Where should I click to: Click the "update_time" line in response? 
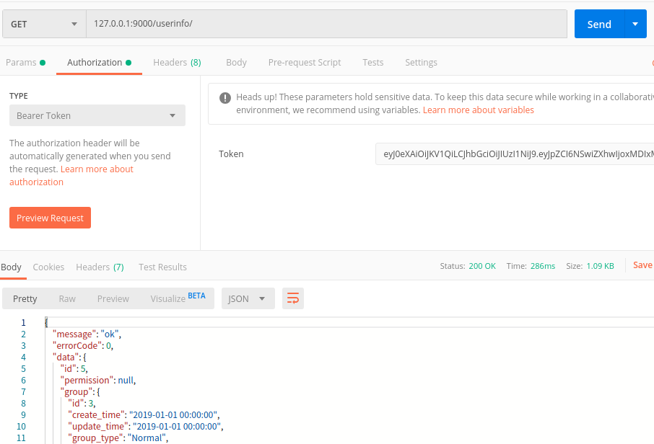click(146, 427)
